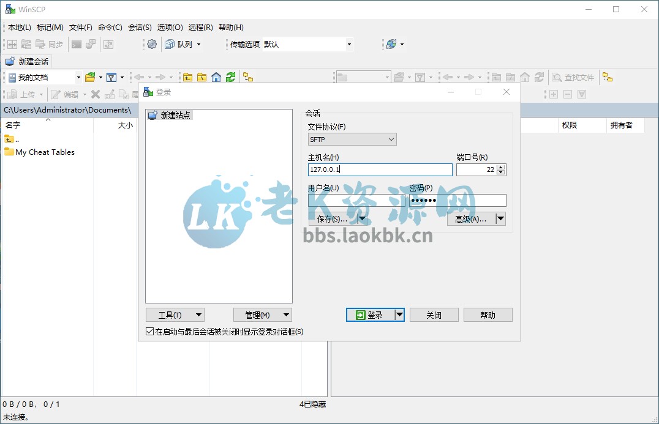The image size is (659, 424).
Task: Open the 本地(L) menu
Action: coord(20,28)
